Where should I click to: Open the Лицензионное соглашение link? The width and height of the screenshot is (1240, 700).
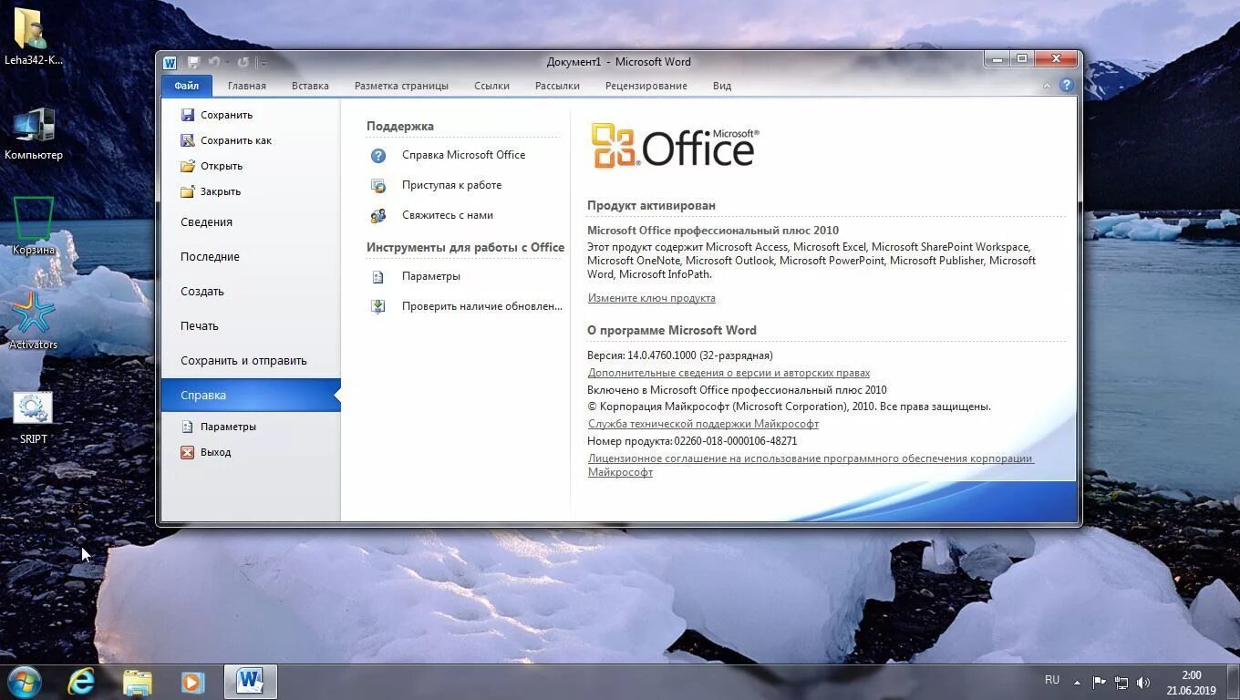[811, 465]
